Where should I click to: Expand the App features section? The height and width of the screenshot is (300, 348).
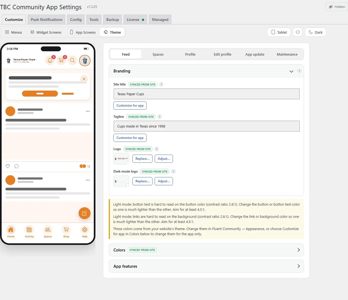(206, 266)
